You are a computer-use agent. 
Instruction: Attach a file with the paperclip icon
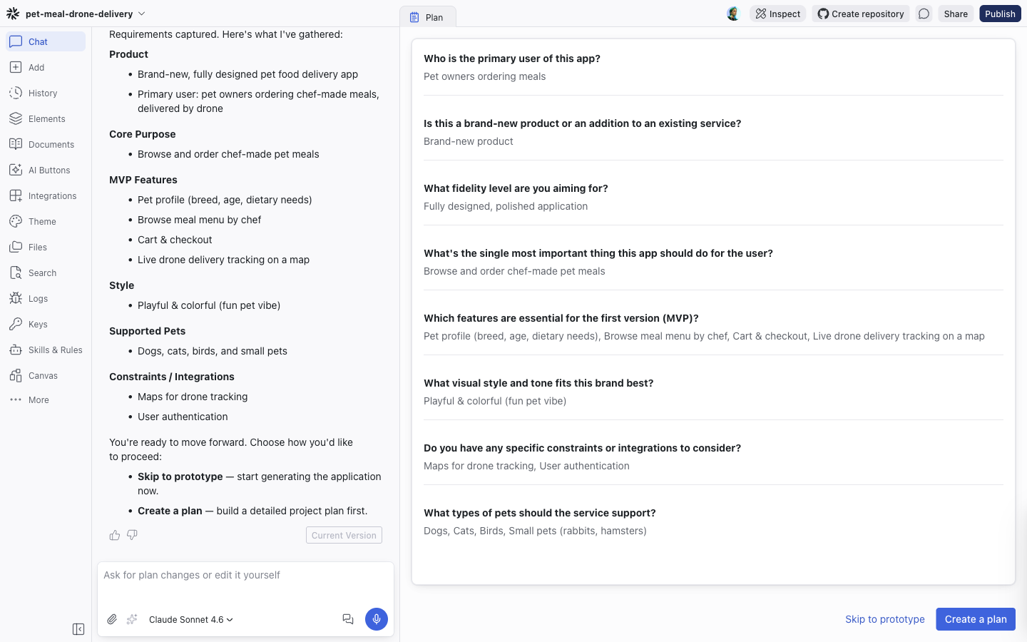coord(112,619)
